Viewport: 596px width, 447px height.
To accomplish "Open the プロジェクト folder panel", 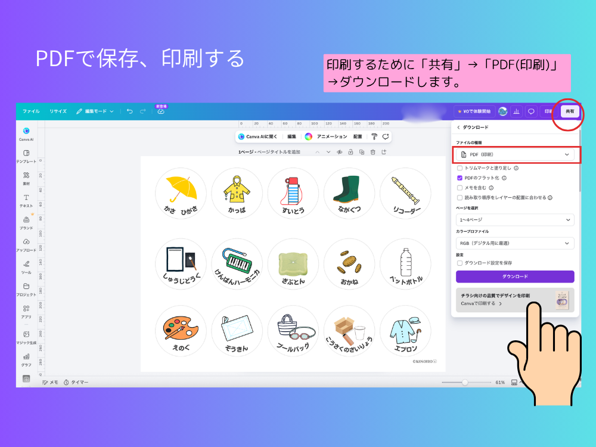I will 26,289.
